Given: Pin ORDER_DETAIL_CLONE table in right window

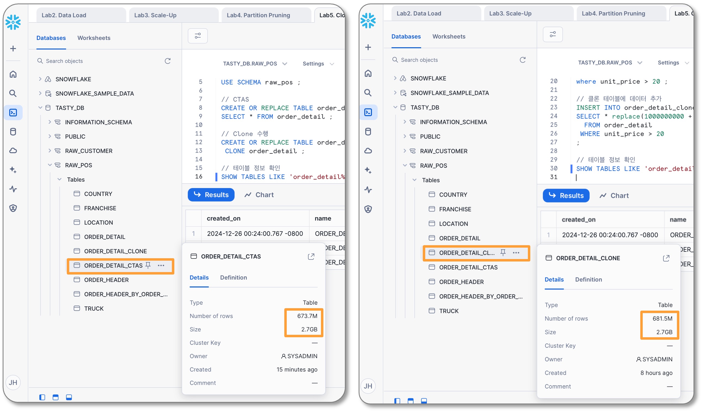Looking at the screenshot, I should (503, 253).
